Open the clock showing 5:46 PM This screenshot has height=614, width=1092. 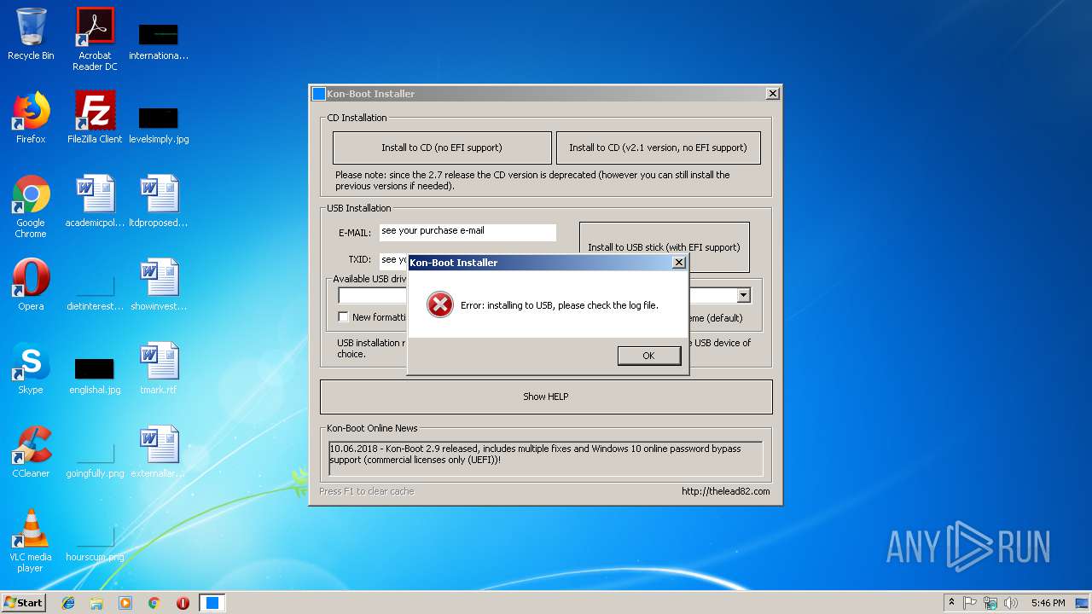[x=1048, y=603]
